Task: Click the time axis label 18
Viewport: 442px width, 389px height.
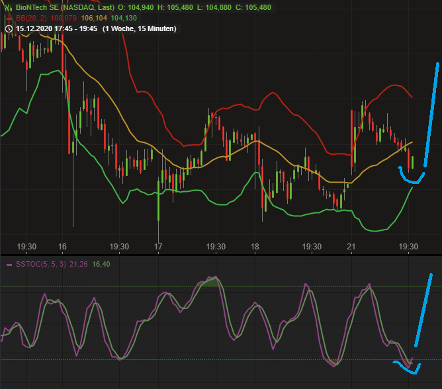Action: pos(255,247)
